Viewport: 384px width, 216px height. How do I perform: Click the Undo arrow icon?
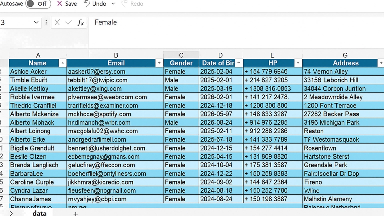87,4
